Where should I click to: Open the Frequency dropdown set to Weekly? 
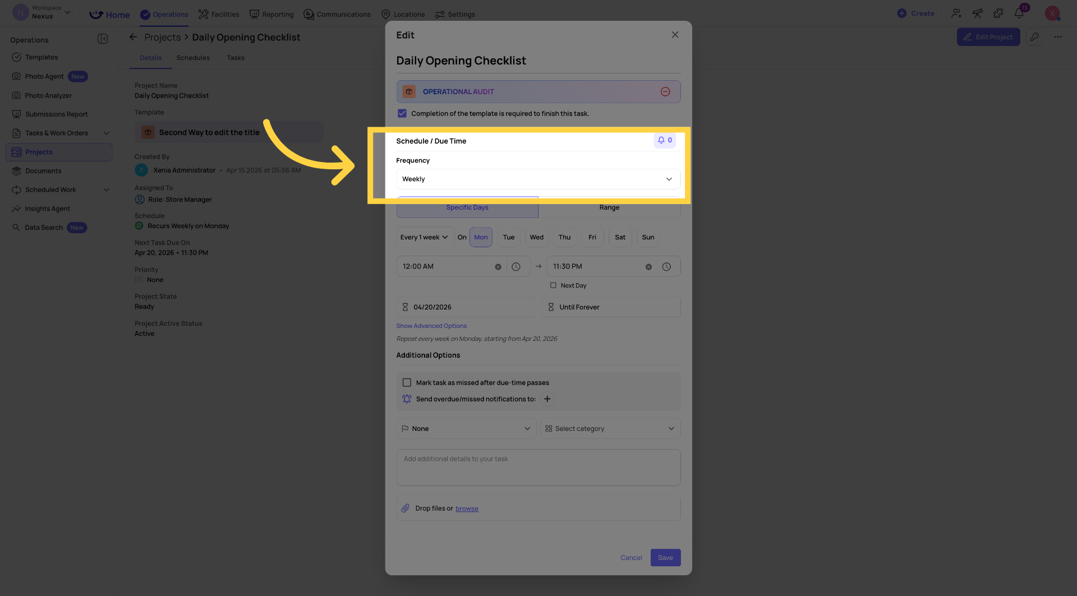(x=538, y=179)
